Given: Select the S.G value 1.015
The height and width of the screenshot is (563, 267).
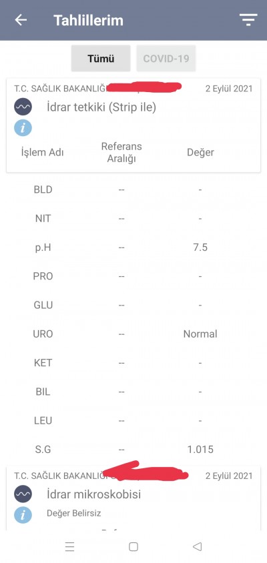Looking at the screenshot, I should coord(200,449).
